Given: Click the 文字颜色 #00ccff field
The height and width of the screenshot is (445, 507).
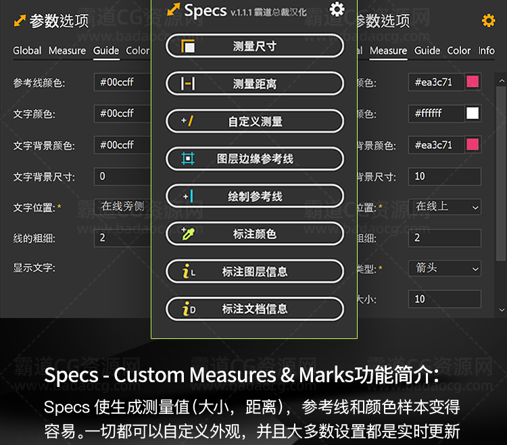Looking at the screenshot, I should tap(122, 113).
